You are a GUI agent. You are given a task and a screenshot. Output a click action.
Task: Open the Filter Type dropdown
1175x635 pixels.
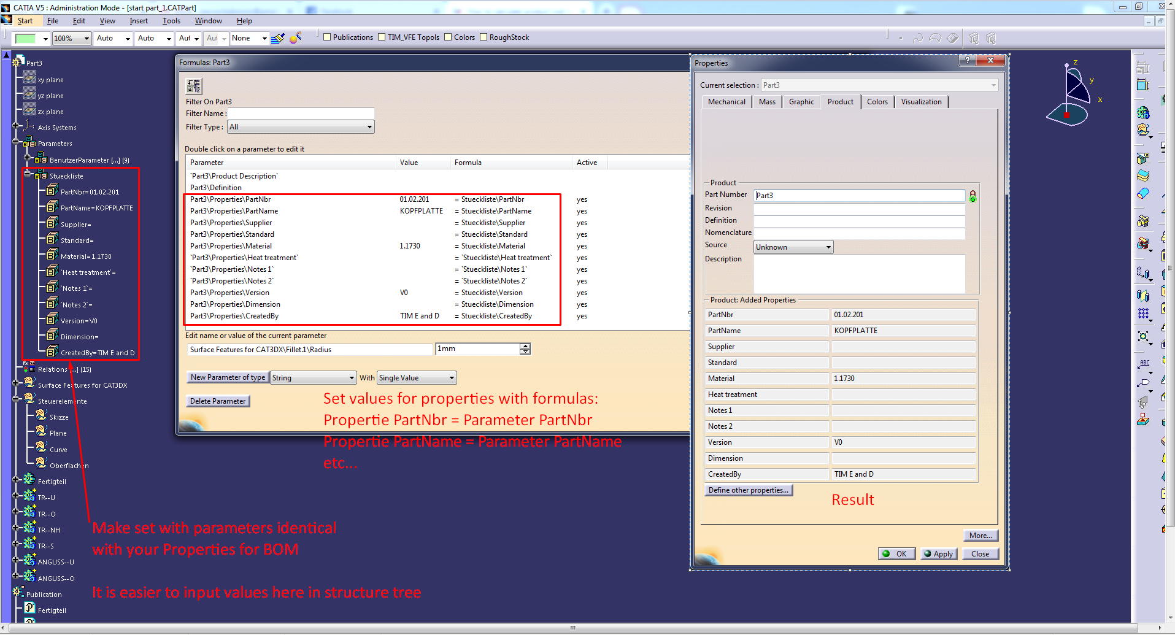[369, 127]
